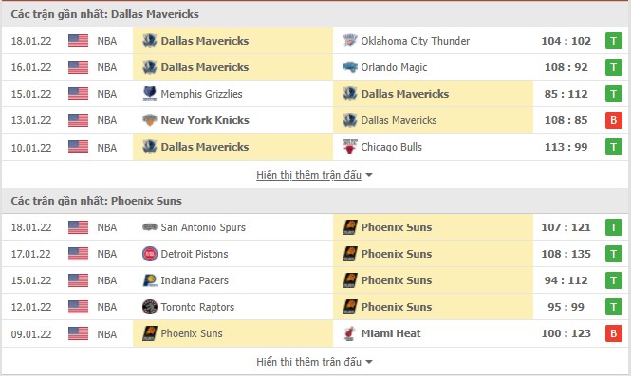Click the Memphis Grizzlies team logo
631x376 pixels.
coord(150,94)
